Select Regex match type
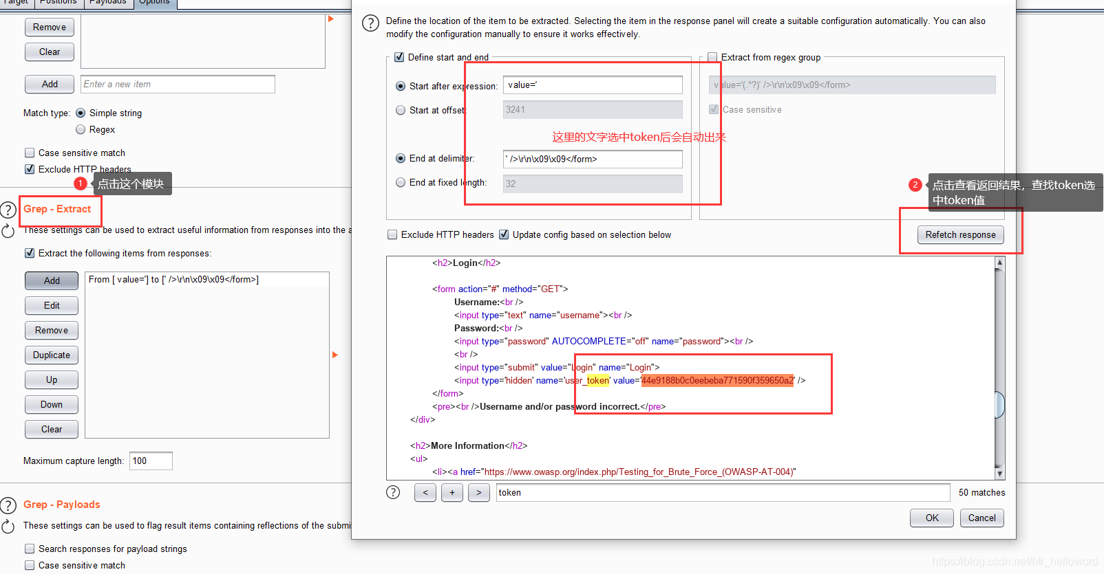This screenshot has height=574, width=1104. [x=81, y=129]
